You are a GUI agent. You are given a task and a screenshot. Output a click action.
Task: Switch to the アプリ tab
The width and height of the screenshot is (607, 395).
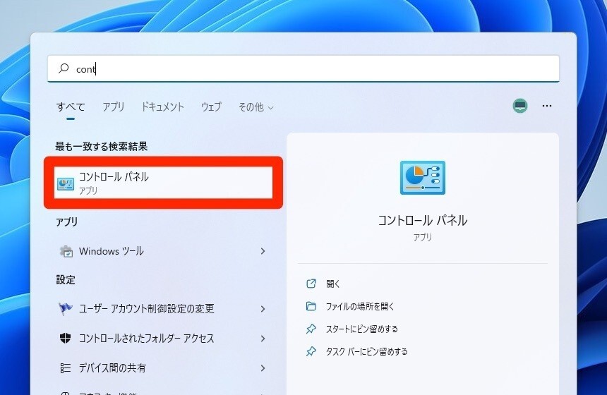pyautogui.click(x=114, y=107)
